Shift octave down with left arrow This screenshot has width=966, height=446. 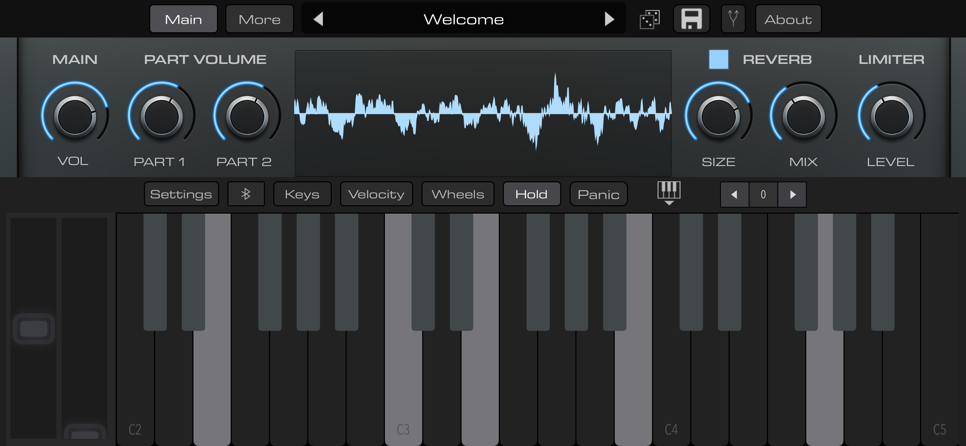click(734, 195)
